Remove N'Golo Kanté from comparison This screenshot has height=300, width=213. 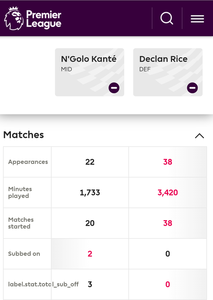click(114, 88)
